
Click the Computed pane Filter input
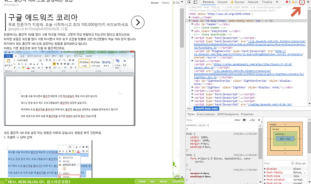pos(277,163)
